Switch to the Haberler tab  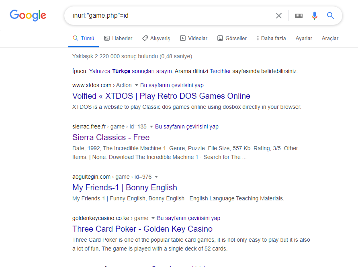point(118,38)
